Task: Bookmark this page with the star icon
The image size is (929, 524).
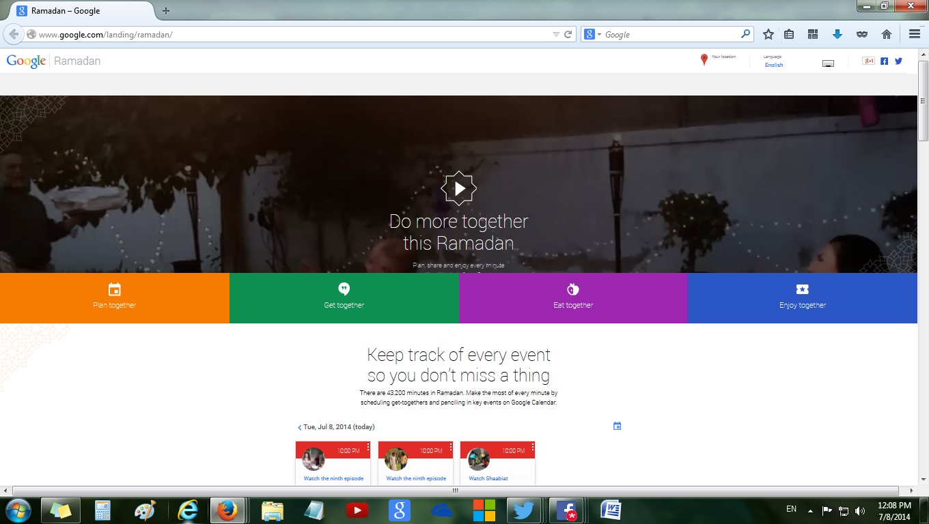Action: (x=768, y=34)
